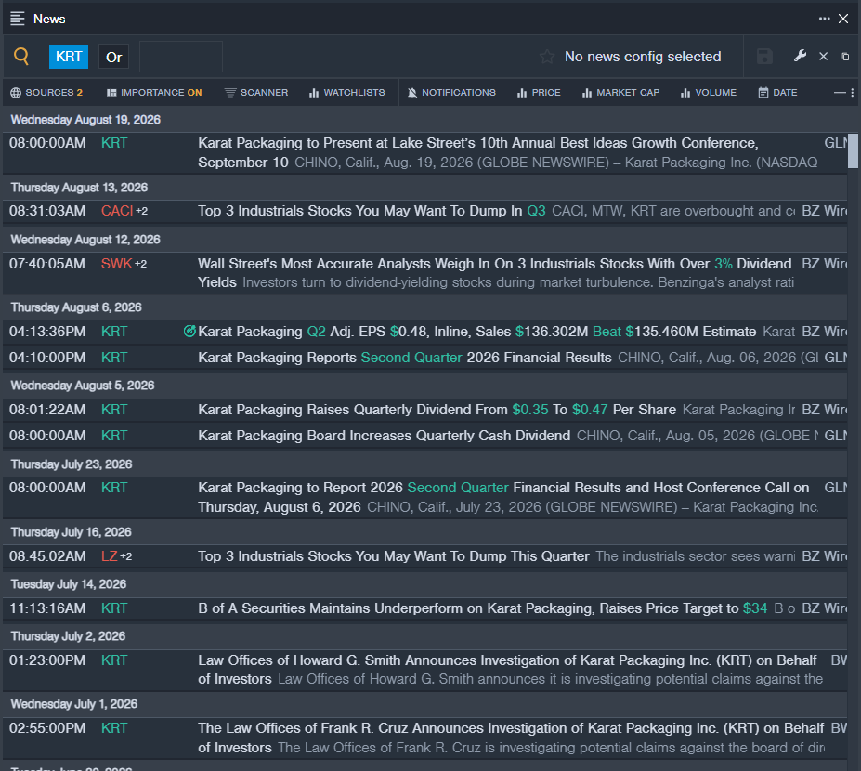This screenshot has height=771, width=861.
Task: Select the KRT ticker search tag
Action: [69, 57]
